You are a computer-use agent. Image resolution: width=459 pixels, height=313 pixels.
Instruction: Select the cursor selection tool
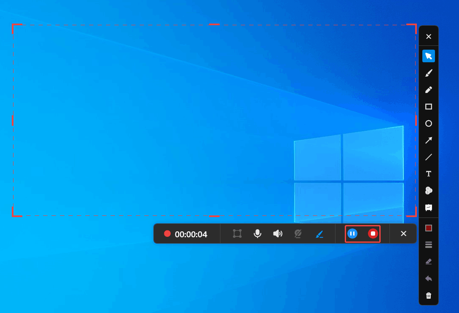(x=429, y=56)
